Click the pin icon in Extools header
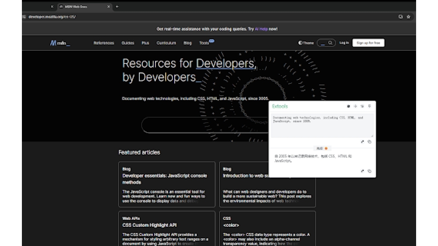This screenshot has height=246, width=438. tap(369, 106)
